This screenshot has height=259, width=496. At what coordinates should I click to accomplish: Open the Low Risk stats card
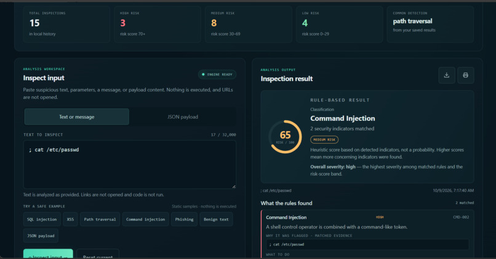340,24
